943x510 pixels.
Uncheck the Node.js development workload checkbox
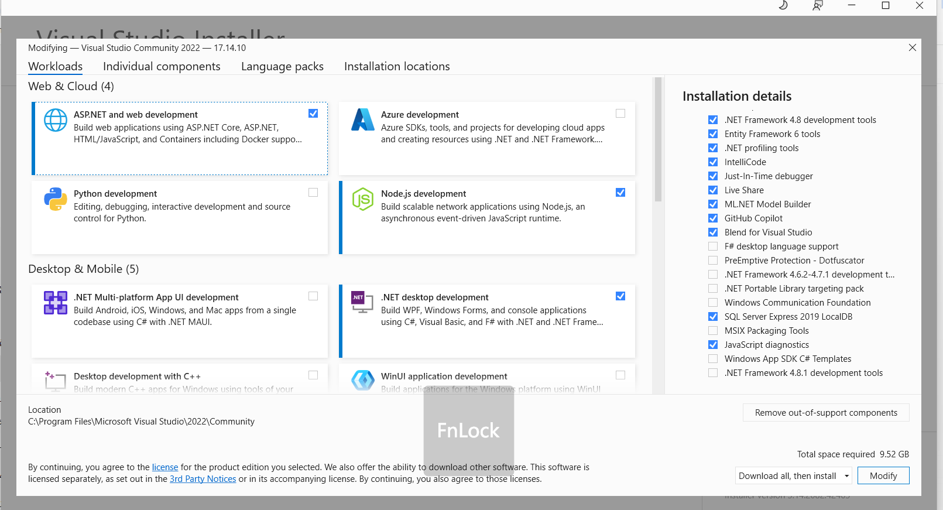[620, 193]
